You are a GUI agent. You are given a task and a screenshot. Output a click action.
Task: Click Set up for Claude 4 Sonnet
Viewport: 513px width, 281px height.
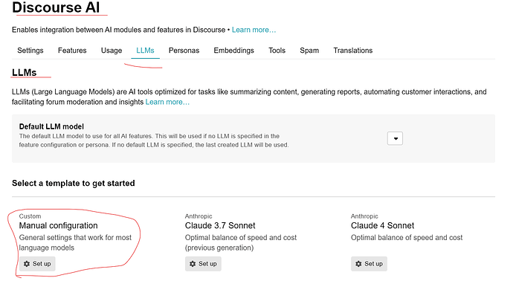(x=369, y=264)
